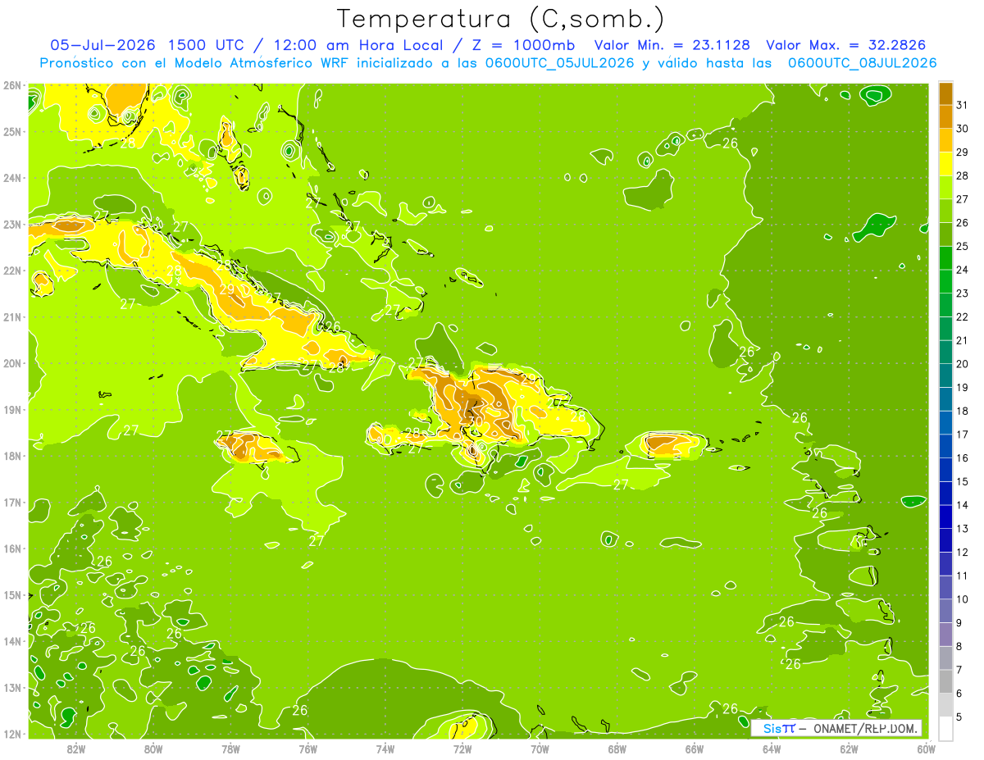Click the '78W' longitude axis label

(230, 749)
